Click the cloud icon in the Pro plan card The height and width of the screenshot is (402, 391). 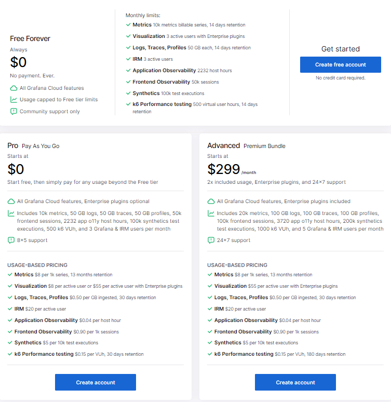click(11, 202)
